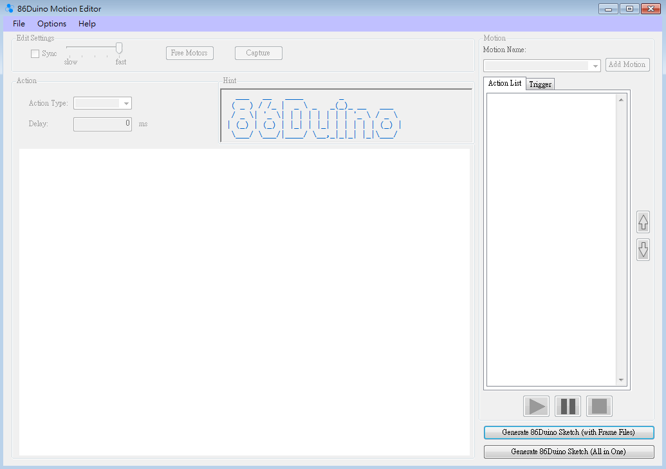Open the Action Type dropdown

102,103
